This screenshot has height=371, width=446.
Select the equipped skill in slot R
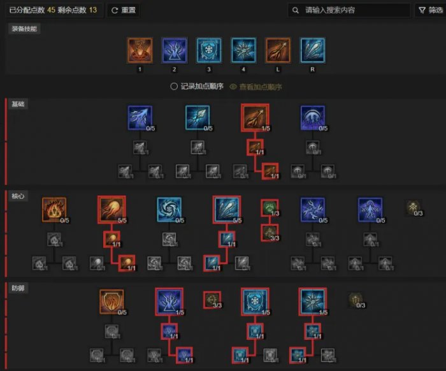click(313, 50)
